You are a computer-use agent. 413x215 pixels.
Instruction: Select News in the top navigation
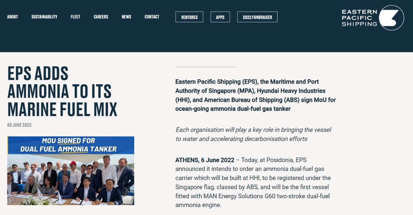point(126,17)
